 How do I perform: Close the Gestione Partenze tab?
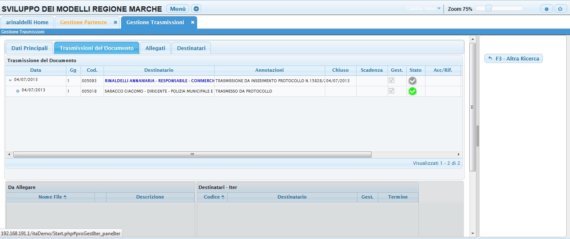coord(115,23)
